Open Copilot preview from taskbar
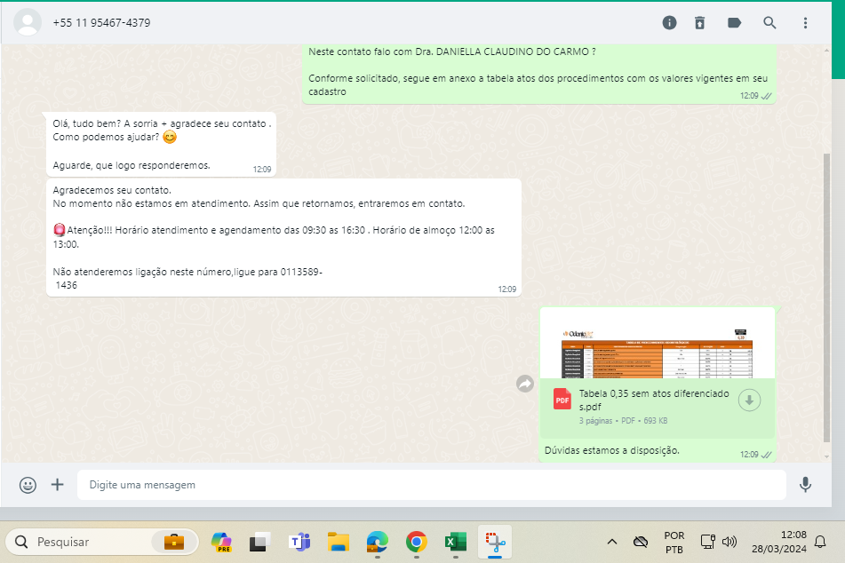 tap(221, 542)
